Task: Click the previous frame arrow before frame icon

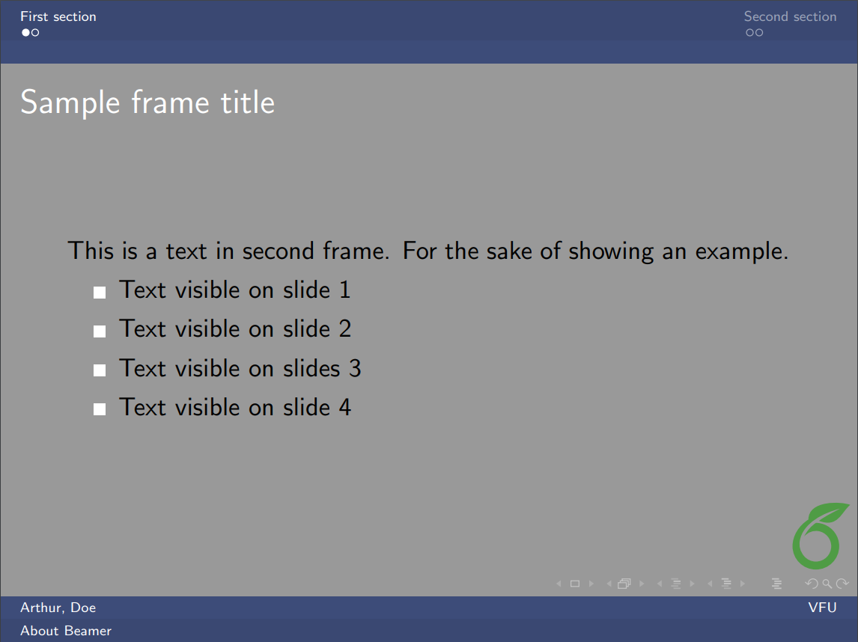Action: coord(609,584)
